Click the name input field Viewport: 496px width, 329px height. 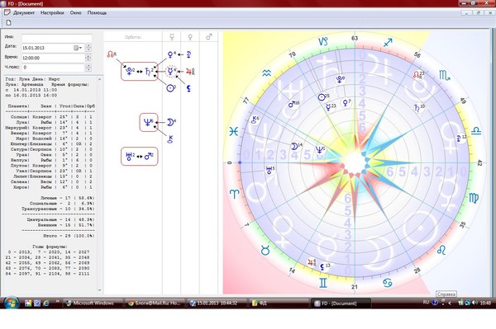(x=56, y=38)
